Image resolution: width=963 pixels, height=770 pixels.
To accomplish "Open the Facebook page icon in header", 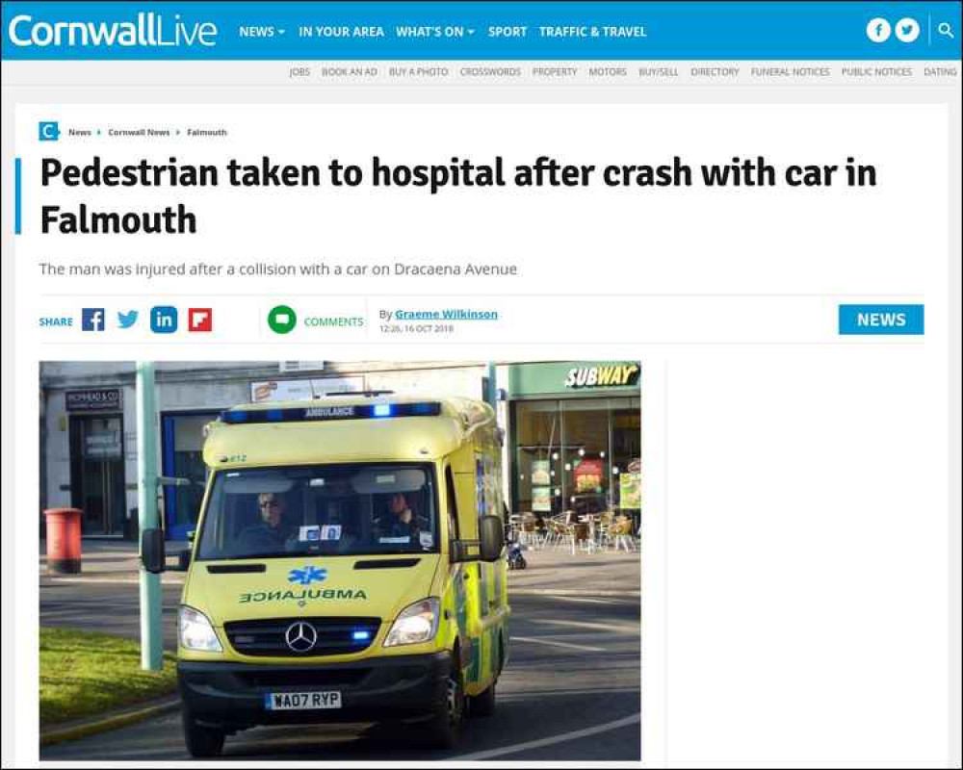I will pyautogui.click(x=878, y=30).
